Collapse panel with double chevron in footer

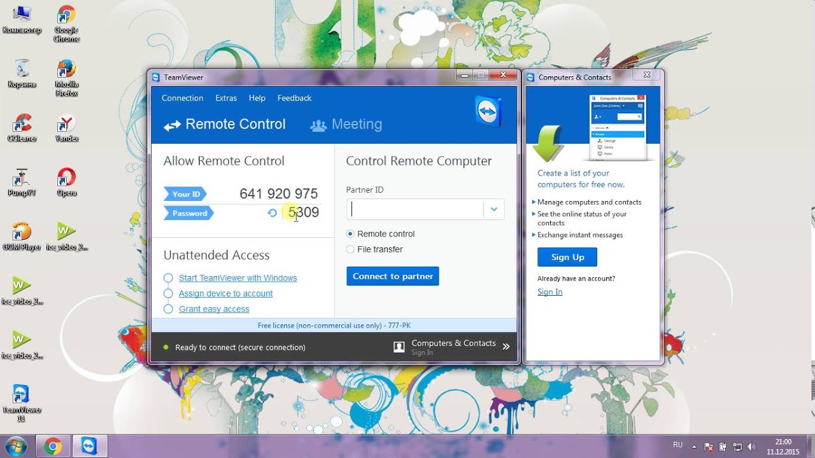(506, 347)
